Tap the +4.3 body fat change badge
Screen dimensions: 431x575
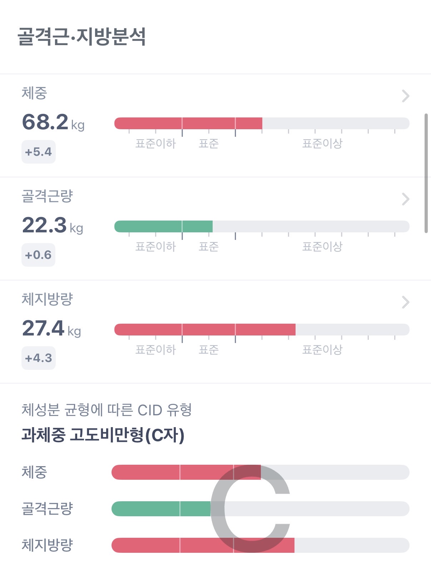pyautogui.click(x=39, y=358)
